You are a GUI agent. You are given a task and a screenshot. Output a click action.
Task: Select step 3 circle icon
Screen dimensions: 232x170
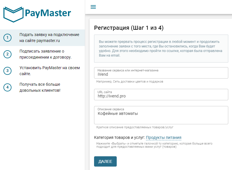tap(7, 71)
